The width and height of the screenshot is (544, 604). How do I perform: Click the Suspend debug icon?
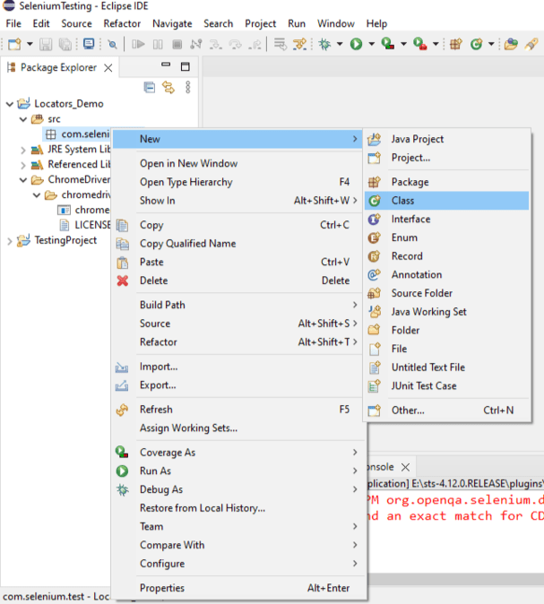pyautogui.click(x=158, y=44)
